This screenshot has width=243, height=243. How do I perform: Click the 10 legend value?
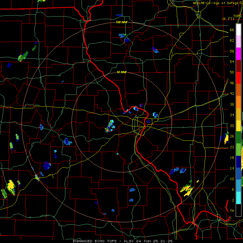pyautogui.click(x=232, y=179)
